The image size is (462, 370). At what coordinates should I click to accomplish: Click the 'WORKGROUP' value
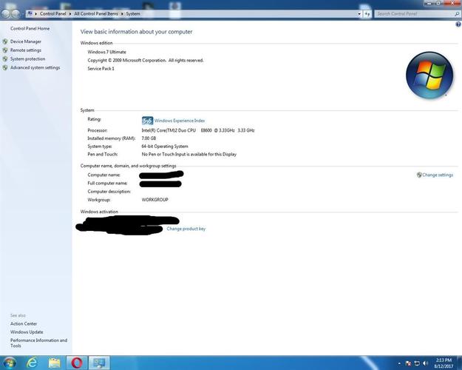[155, 200]
